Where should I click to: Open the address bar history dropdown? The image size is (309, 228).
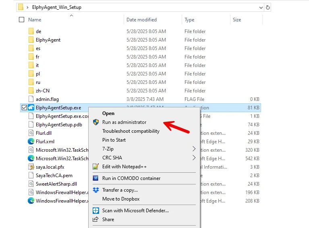pyautogui.click(x=260, y=7)
